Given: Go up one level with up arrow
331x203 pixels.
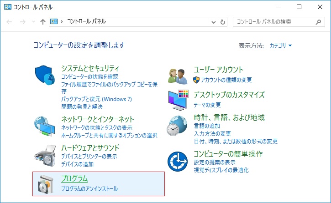Looking at the screenshot, I should pos(43,22).
